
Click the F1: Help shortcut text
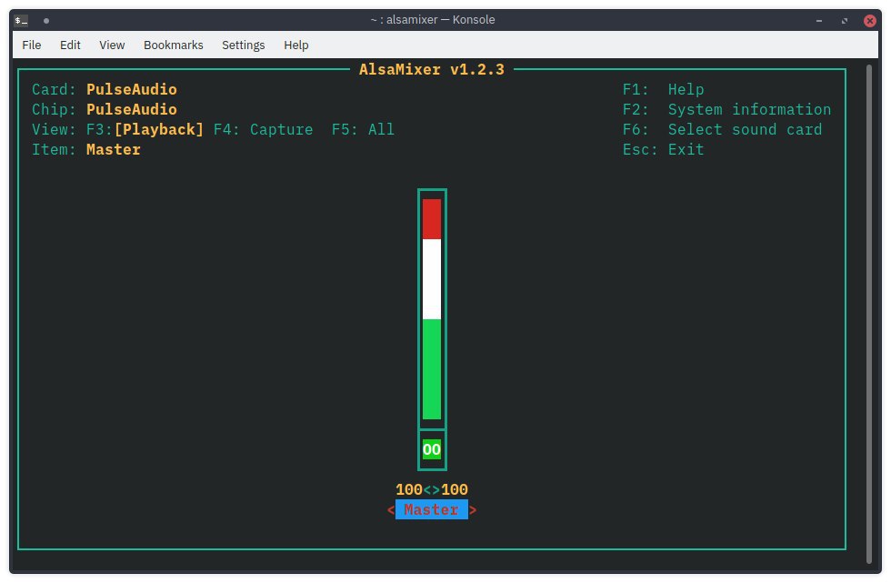point(663,89)
